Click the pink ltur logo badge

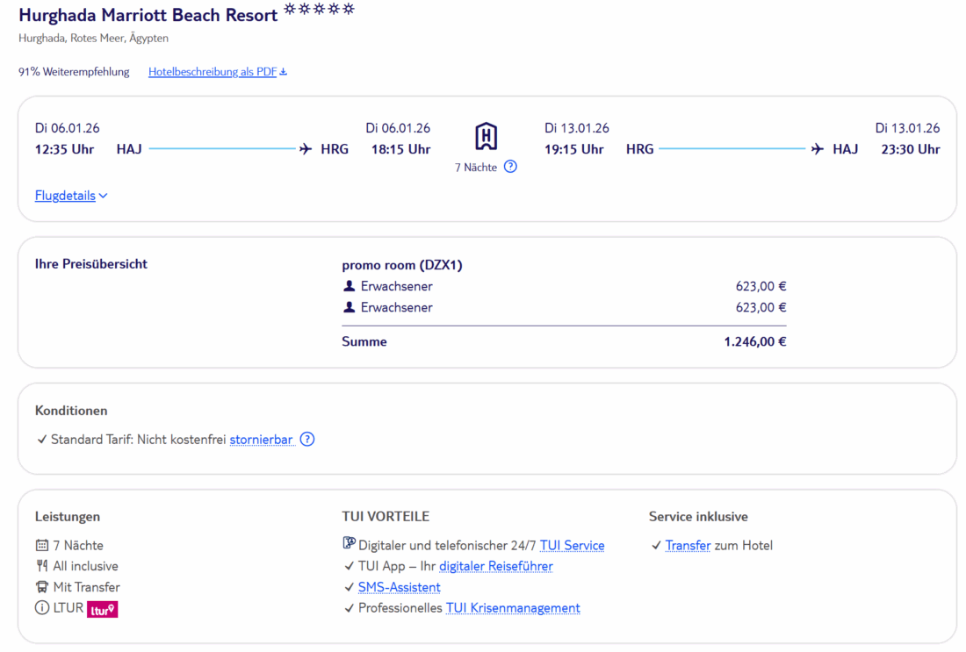point(102,609)
